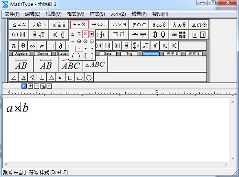Open the 编辑(E) menu
This screenshot has width=239, height=177.
tap(33, 14)
